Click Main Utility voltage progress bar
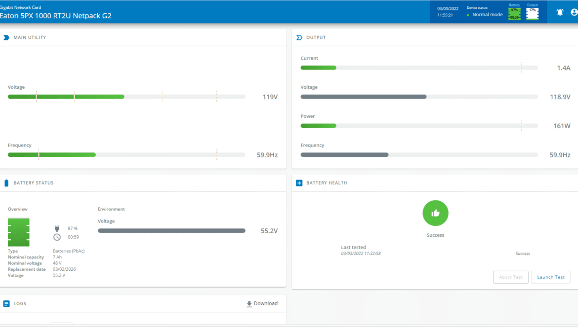This screenshot has width=578, height=327. pyautogui.click(x=126, y=97)
